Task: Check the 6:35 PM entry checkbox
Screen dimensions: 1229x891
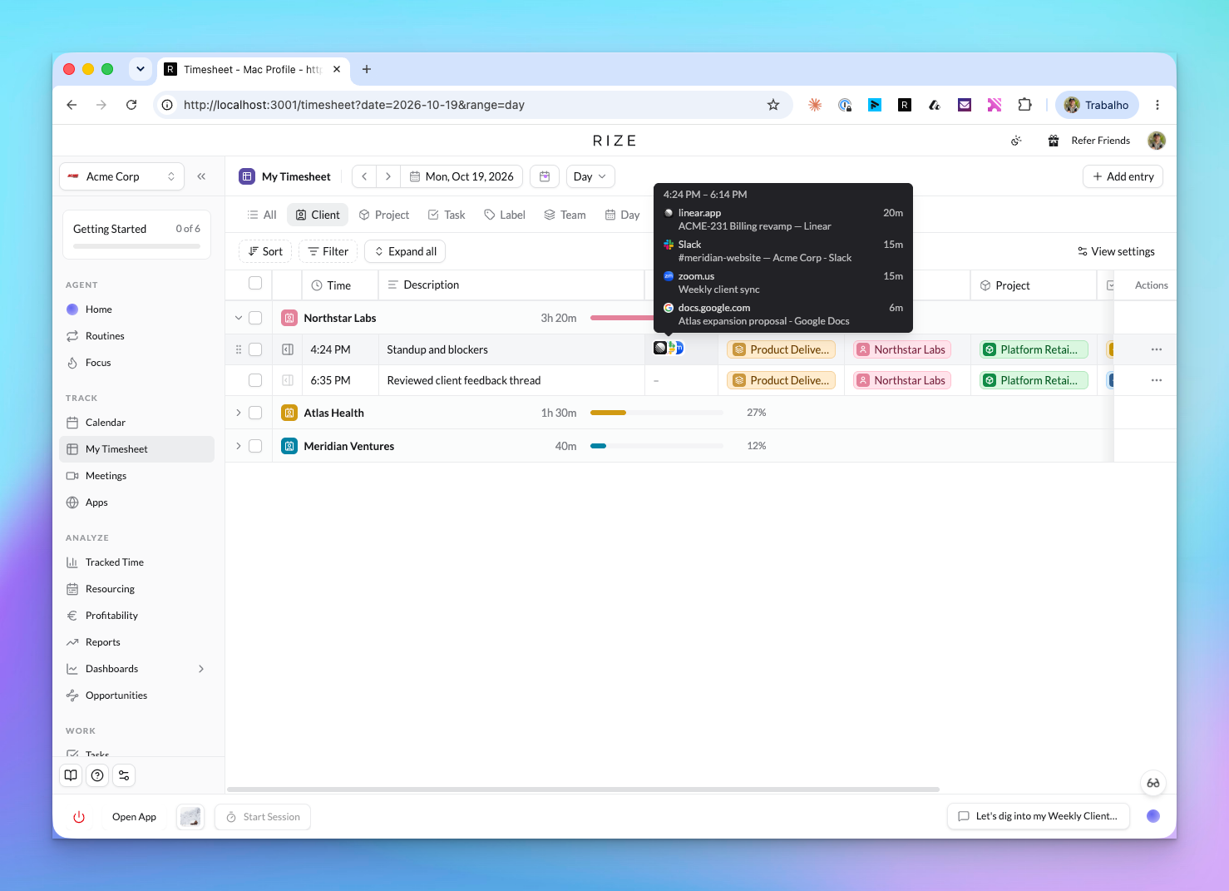Action: click(x=255, y=380)
